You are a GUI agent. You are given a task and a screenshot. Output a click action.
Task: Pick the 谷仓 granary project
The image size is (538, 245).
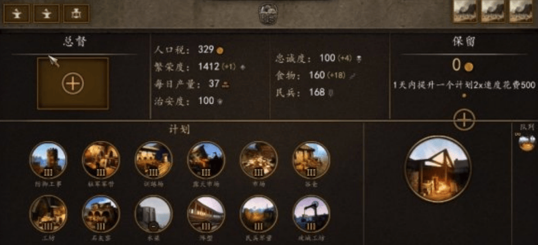(311, 160)
